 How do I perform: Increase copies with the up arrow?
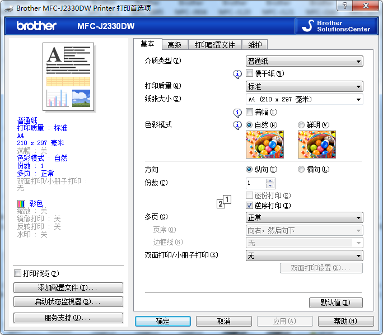270,181
